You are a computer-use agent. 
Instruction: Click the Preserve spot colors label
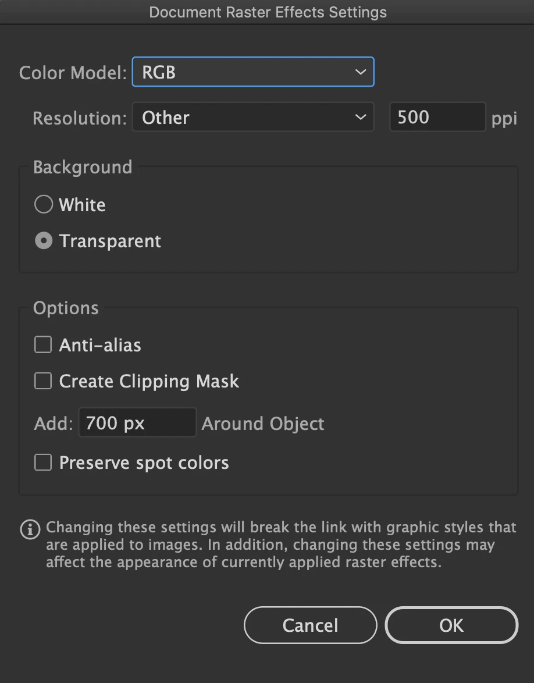pyautogui.click(x=144, y=463)
